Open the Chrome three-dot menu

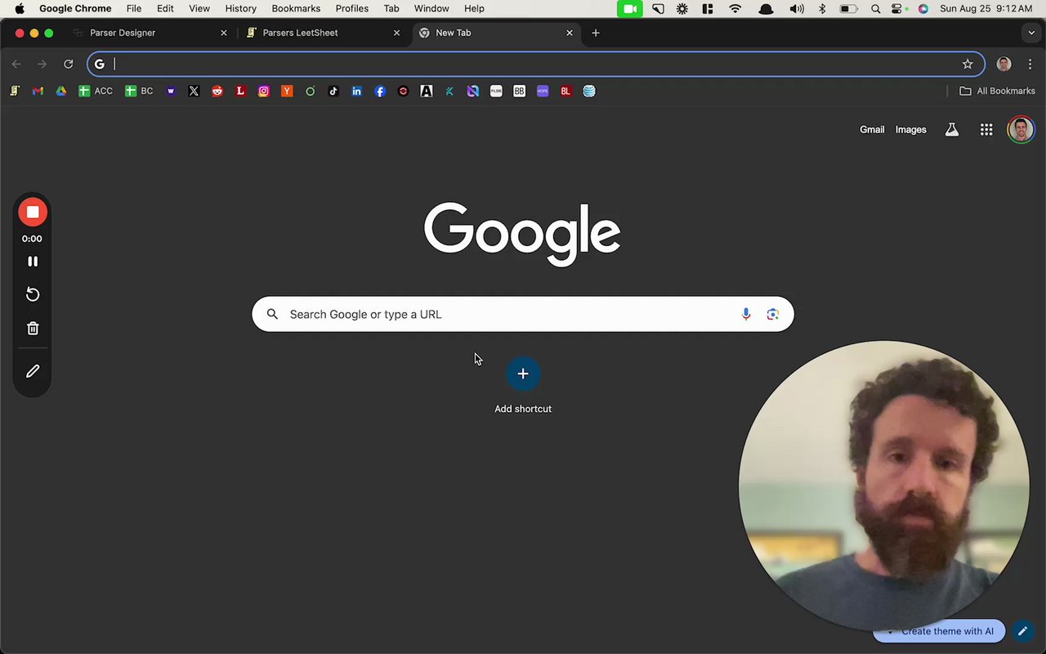point(1030,64)
